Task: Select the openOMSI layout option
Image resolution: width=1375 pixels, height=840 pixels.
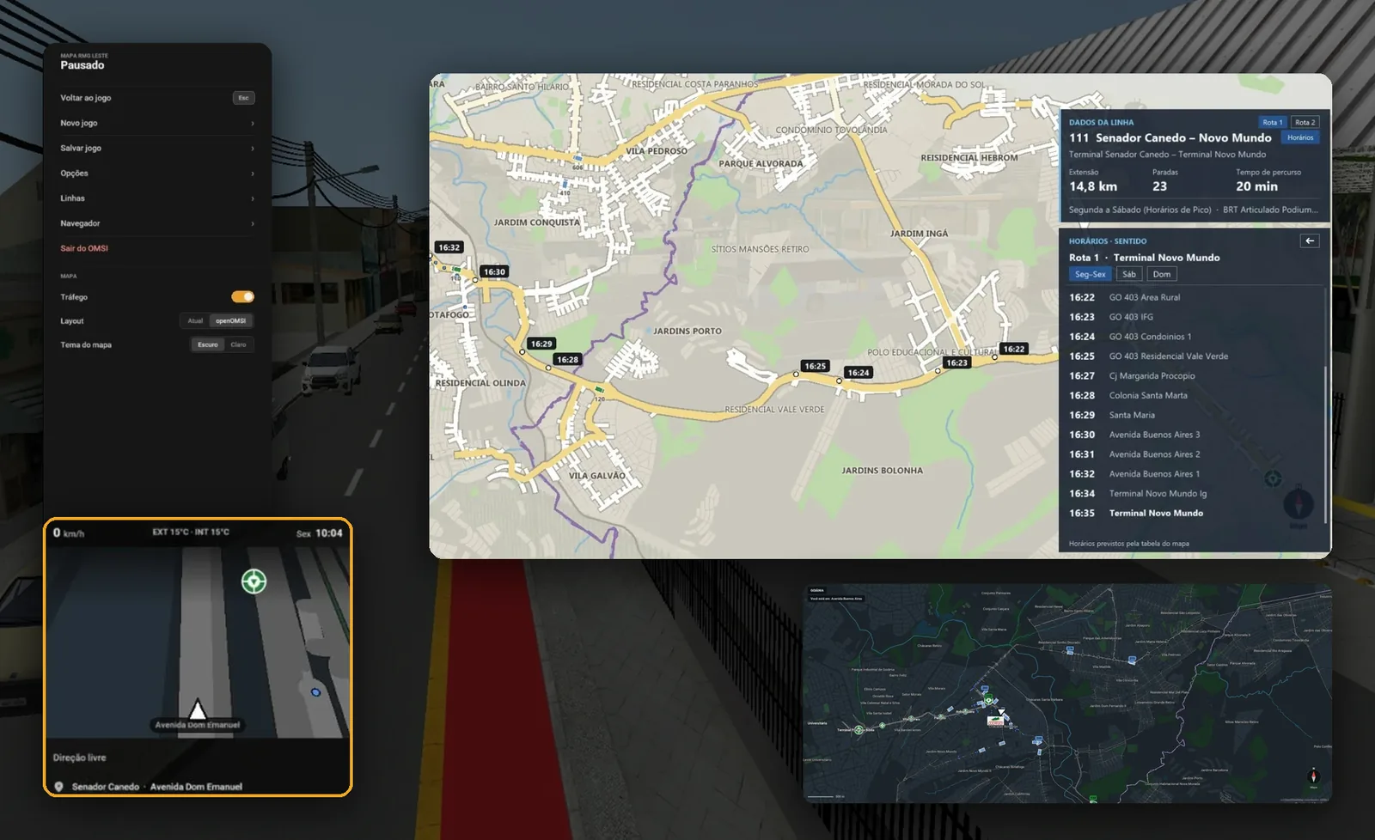Action: [x=230, y=321]
